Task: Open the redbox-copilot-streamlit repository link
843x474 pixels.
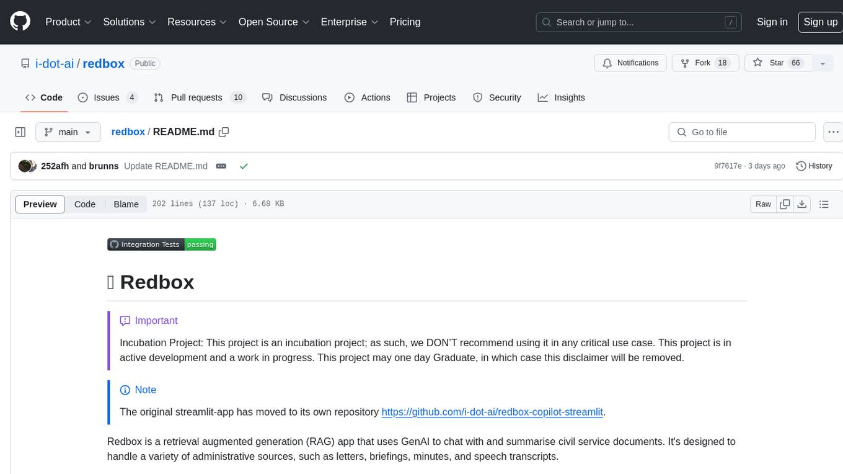Action: (492, 412)
